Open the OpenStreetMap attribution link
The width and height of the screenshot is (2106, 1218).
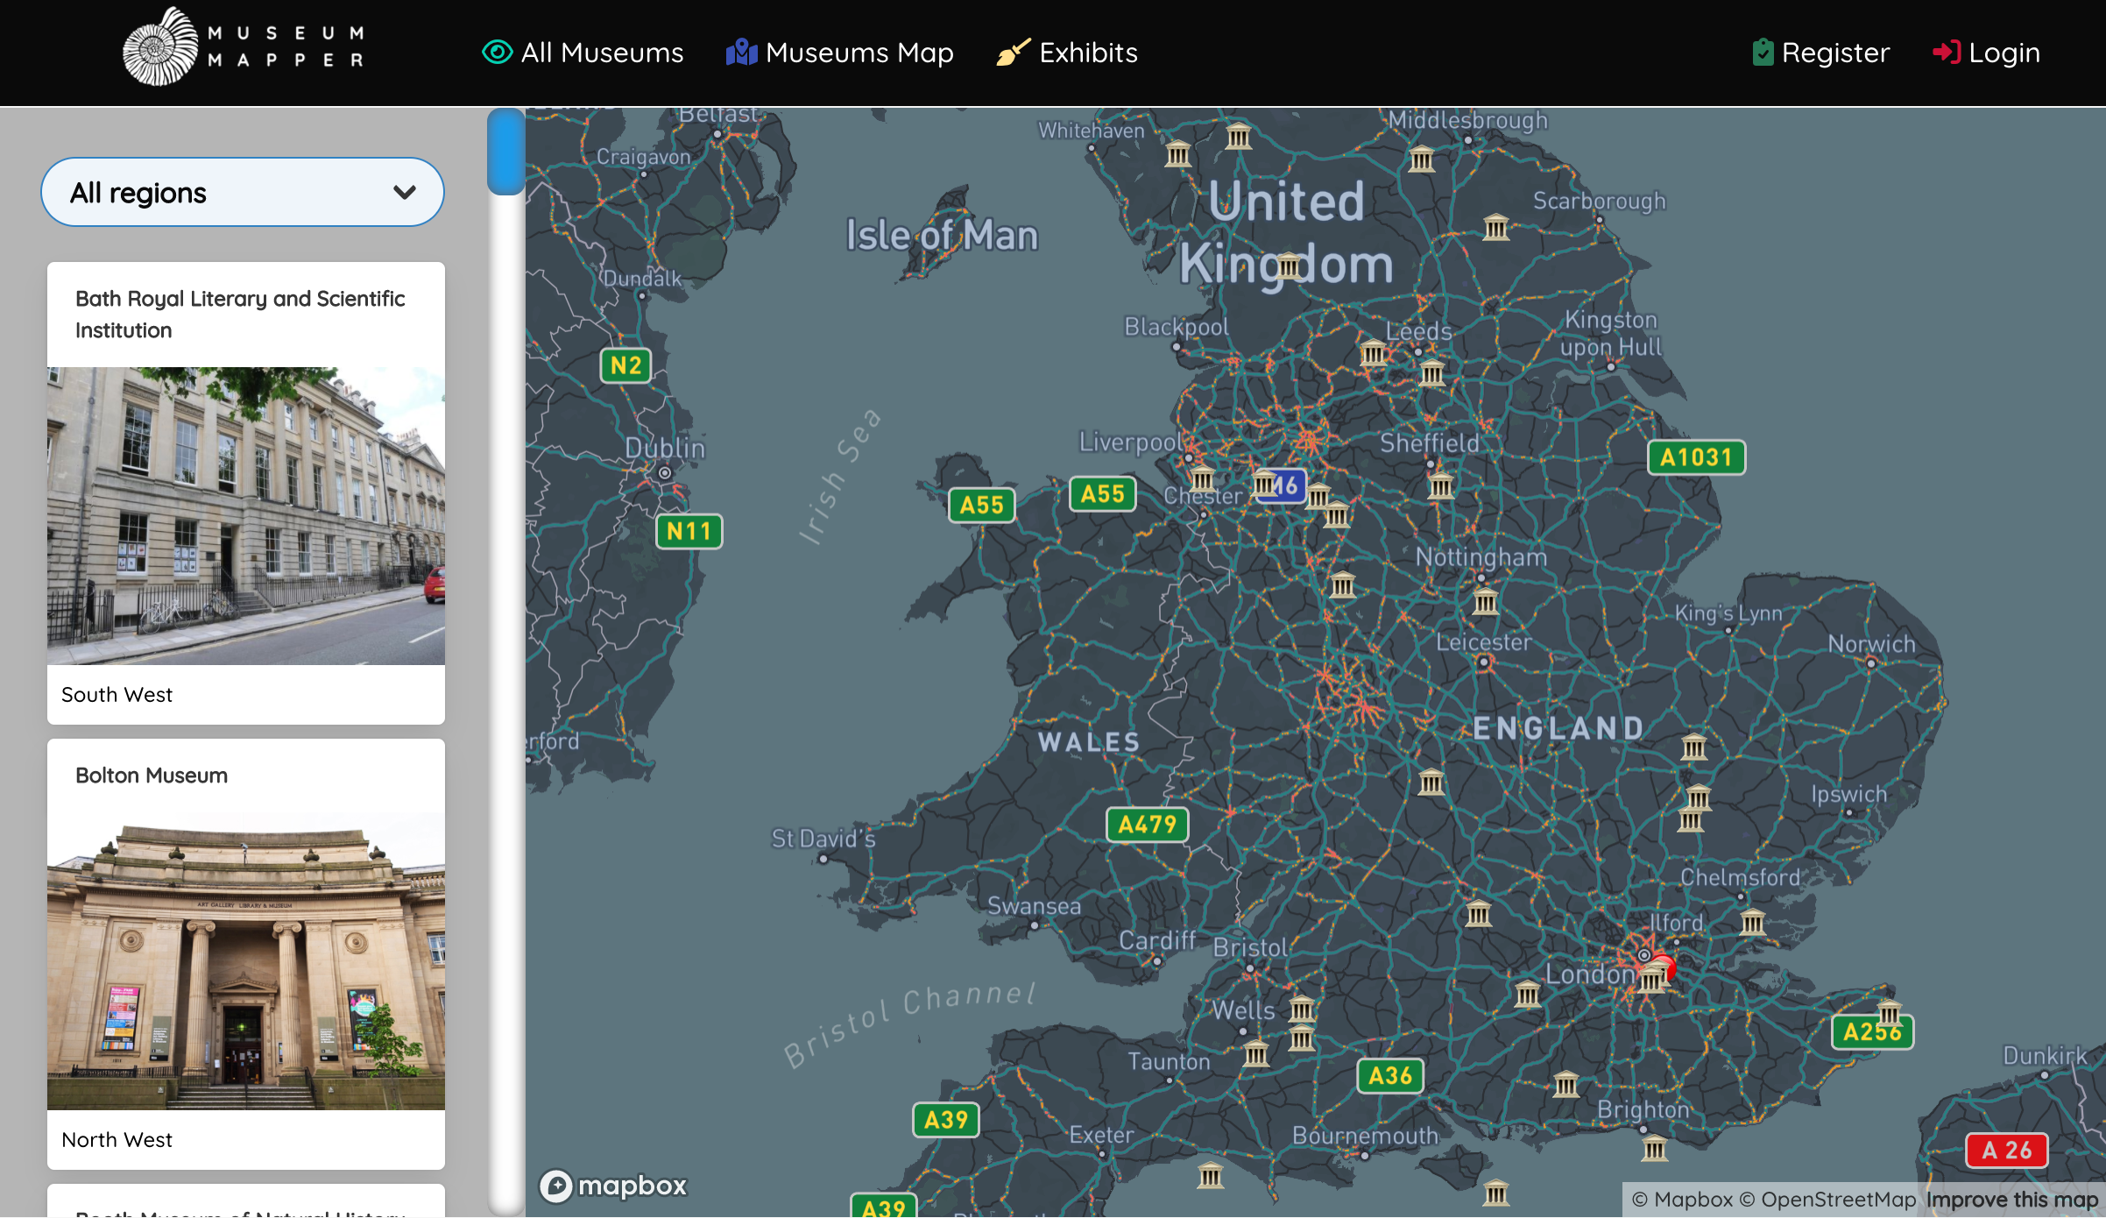(x=1827, y=1200)
